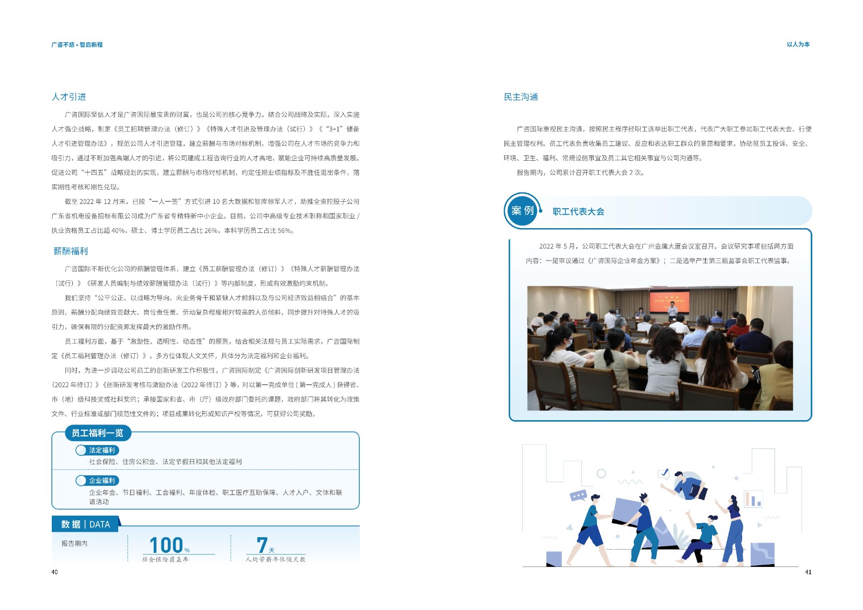Click the 员工福利一览 header tab
Screen dimensions: 863x610
coord(98,433)
